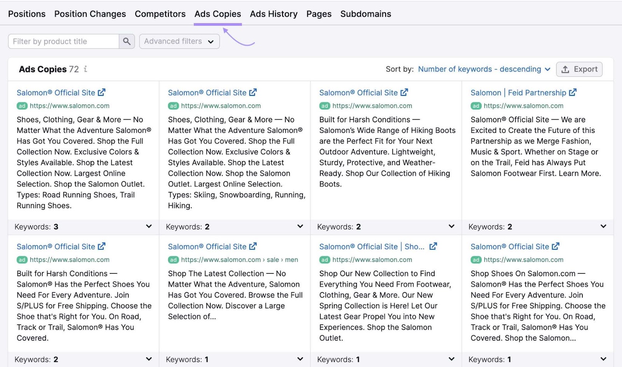Expand Keywords on the Feid Partnership card
Viewport: 622px width, 367px height.
point(603,226)
